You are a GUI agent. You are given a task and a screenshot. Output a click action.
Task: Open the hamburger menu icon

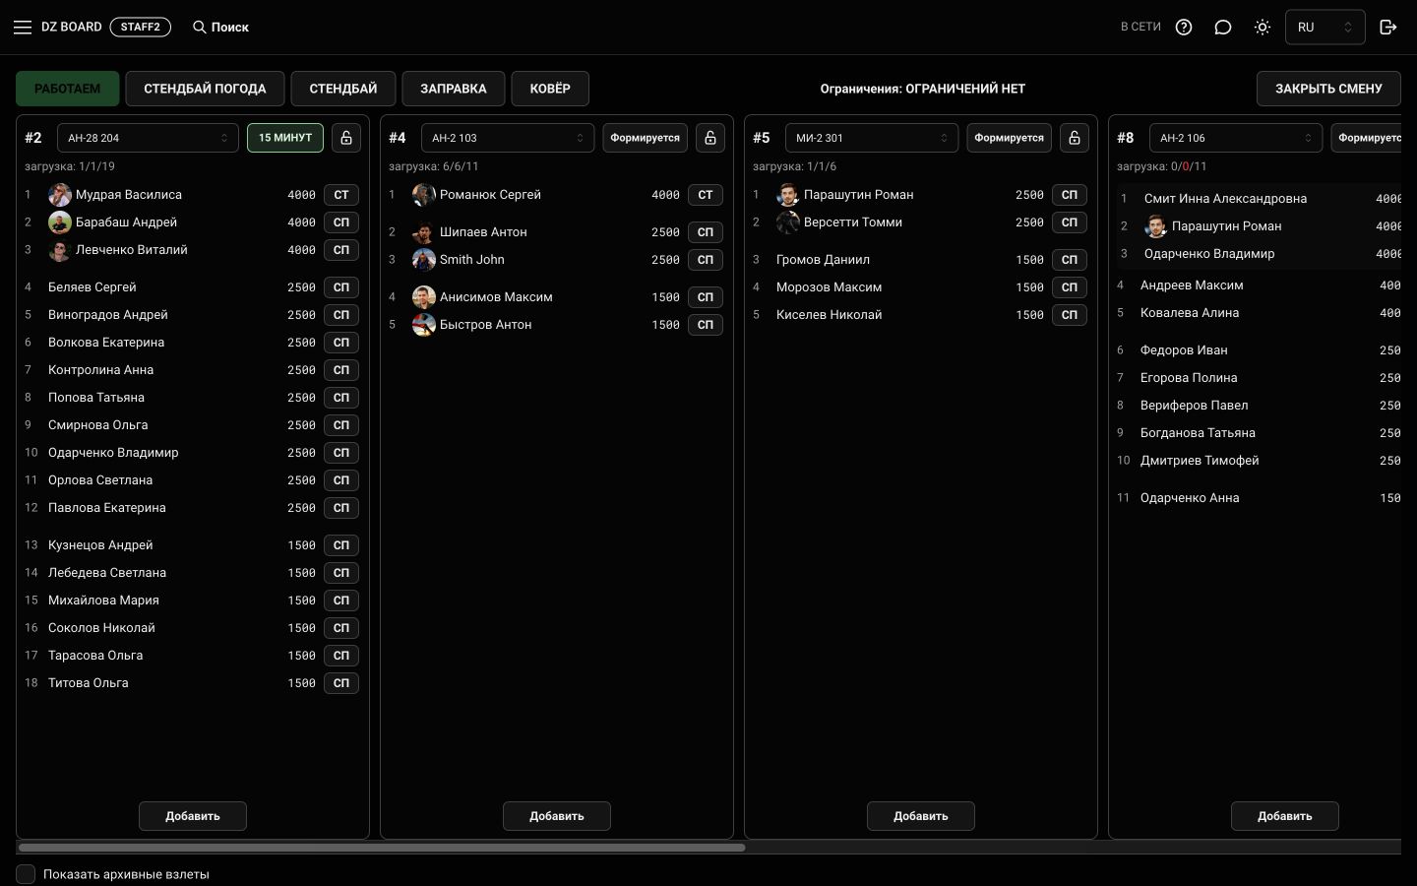23,28
